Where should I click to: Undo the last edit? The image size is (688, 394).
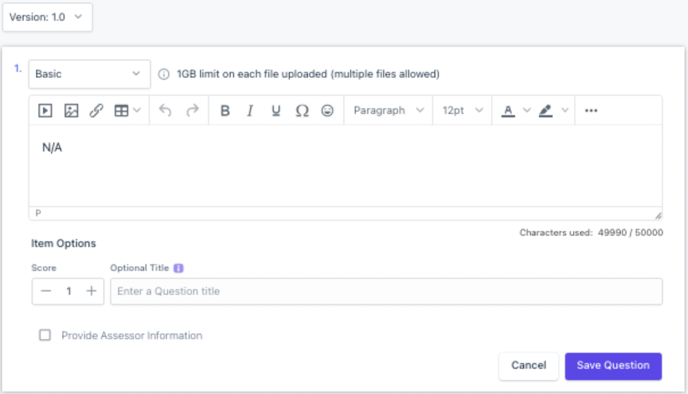pyautogui.click(x=165, y=111)
